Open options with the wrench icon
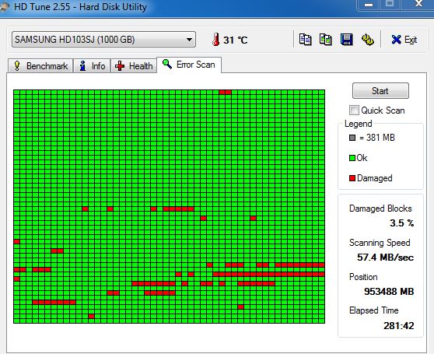Screen dimensions: 434x354 (368, 40)
